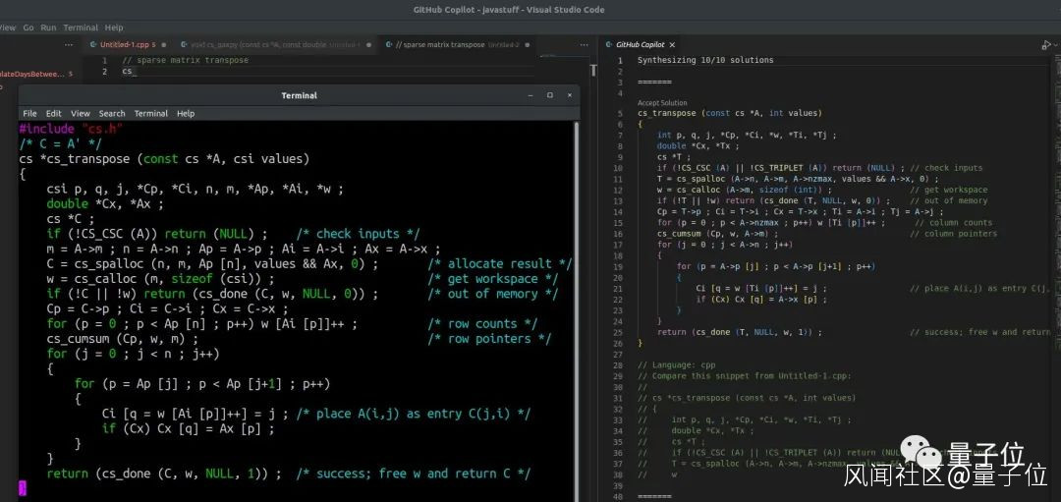Expand the Run code dropdown arrow
1061x502 pixels.
[1057, 45]
